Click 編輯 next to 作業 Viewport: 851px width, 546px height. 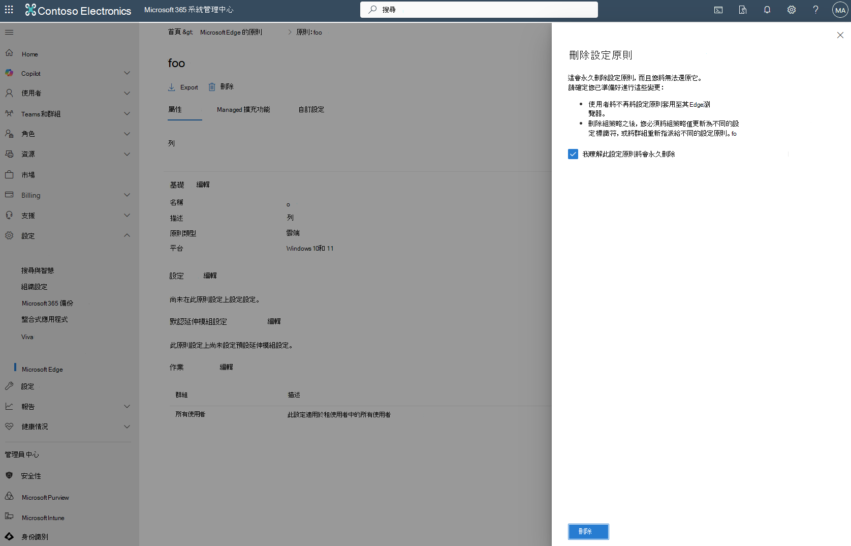[227, 367]
